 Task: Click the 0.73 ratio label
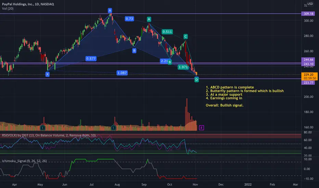pos(129,19)
